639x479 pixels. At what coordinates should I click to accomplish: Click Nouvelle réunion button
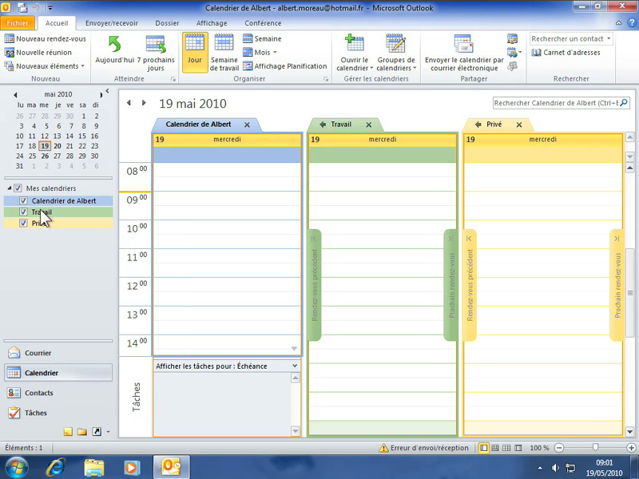(38, 53)
